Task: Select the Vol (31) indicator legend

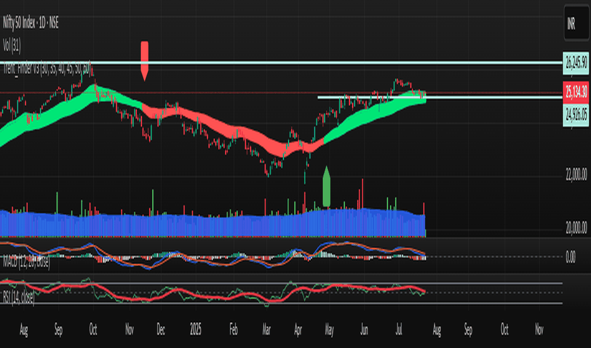Action: 11,46
